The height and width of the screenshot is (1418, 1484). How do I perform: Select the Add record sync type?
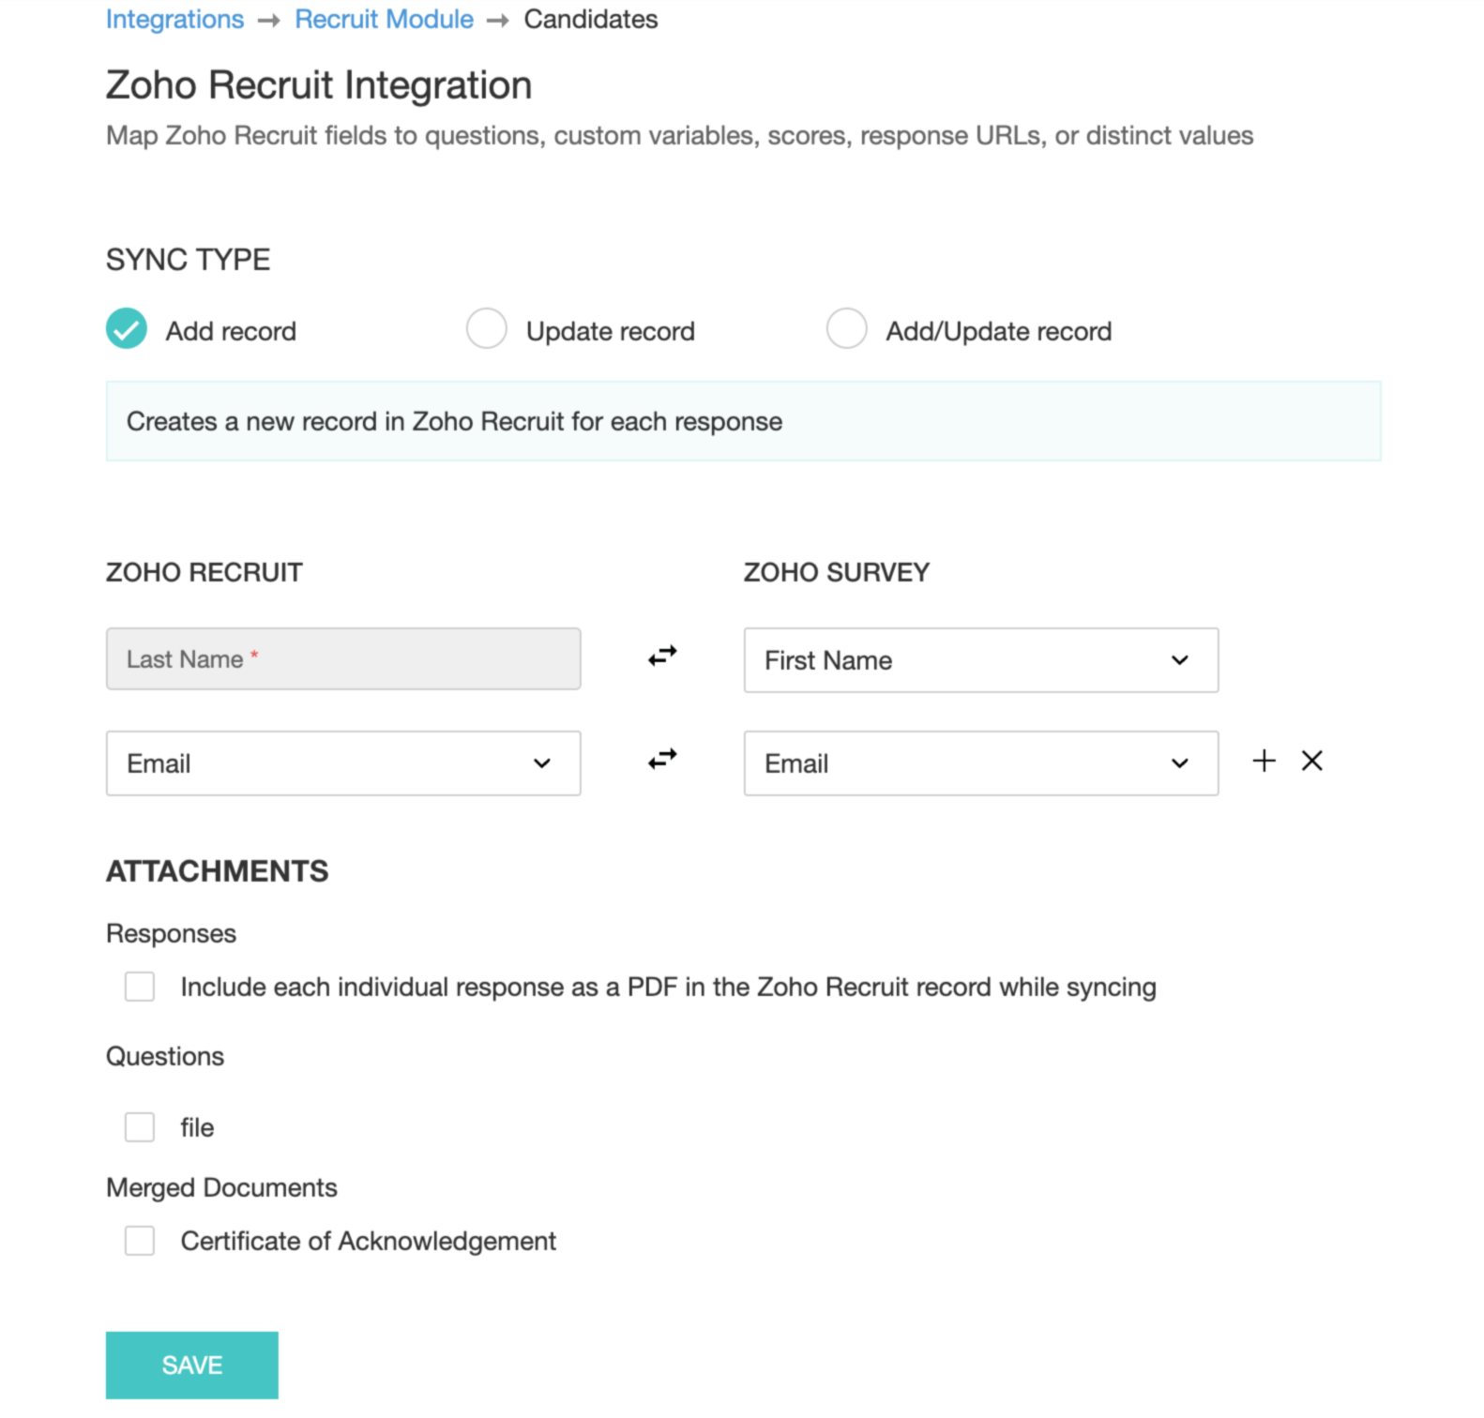coord(127,329)
